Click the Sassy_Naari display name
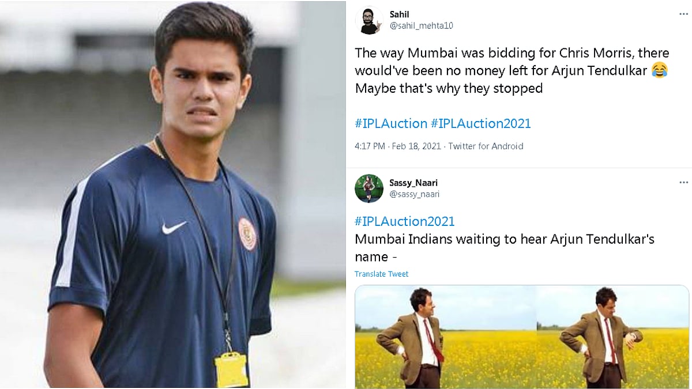 413,183
